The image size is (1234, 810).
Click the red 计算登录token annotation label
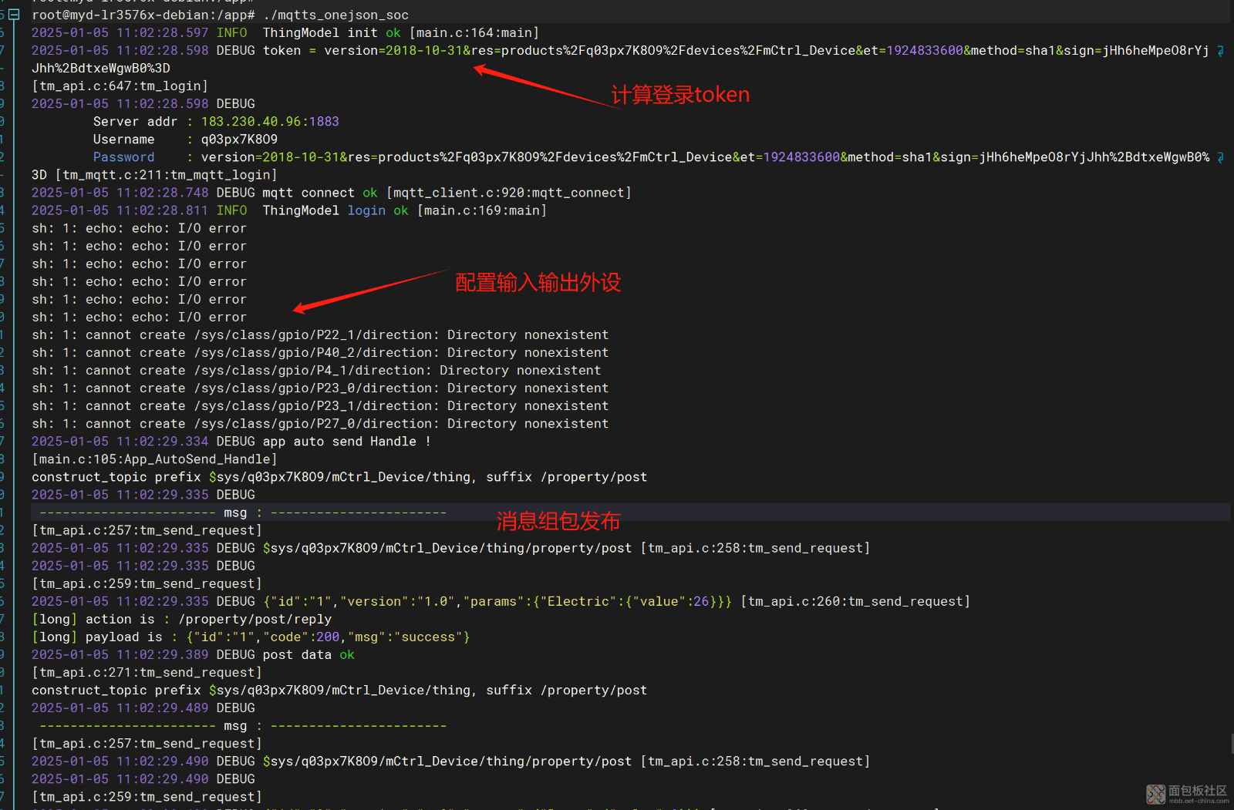pos(679,95)
